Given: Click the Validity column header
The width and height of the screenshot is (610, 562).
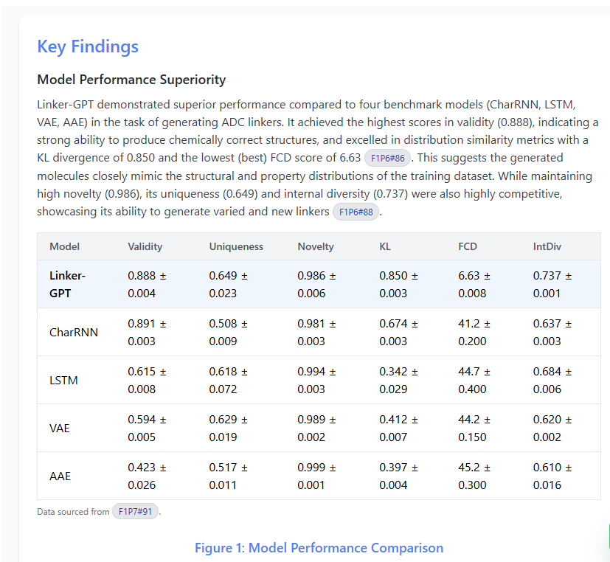Looking at the screenshot, I should pyautogui.click(x=145, y=246).
